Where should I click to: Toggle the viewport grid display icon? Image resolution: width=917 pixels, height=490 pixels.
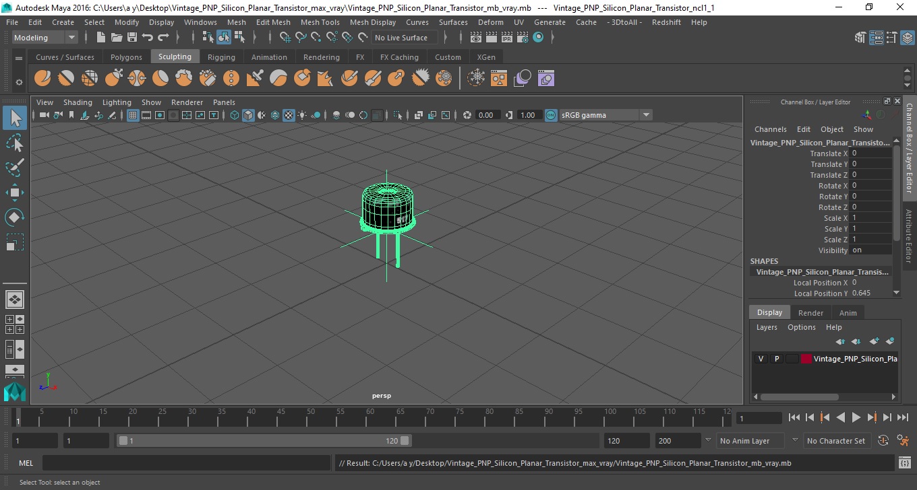click(x=133, y=115)
